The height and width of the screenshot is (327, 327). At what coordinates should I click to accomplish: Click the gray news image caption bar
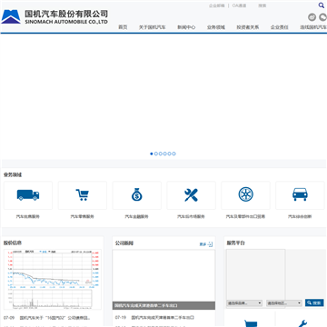(x=163, y=305)
